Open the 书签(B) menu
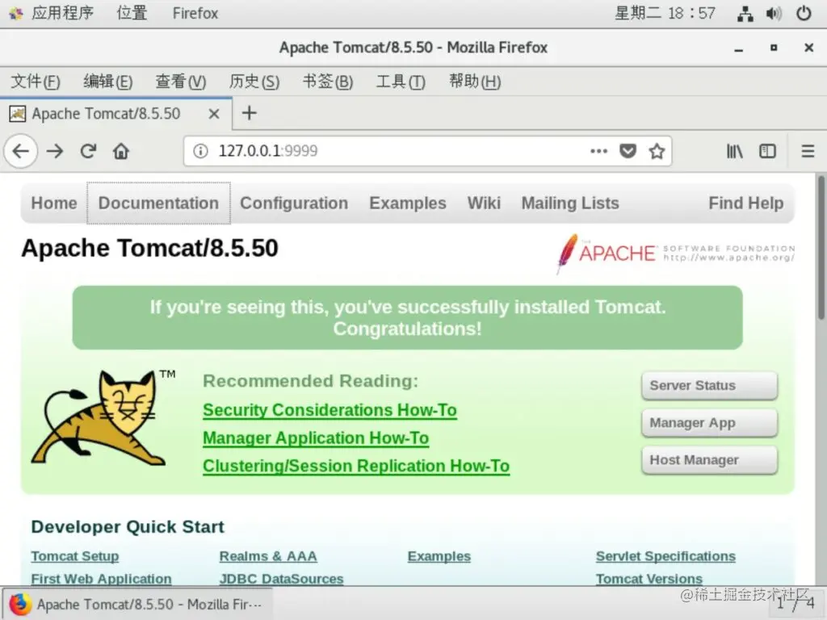This screenshot has width=827, height=620. click(328, 82)
